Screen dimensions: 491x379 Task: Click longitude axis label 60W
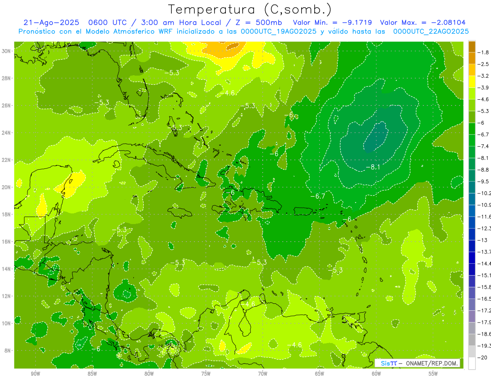coord(376,374)
